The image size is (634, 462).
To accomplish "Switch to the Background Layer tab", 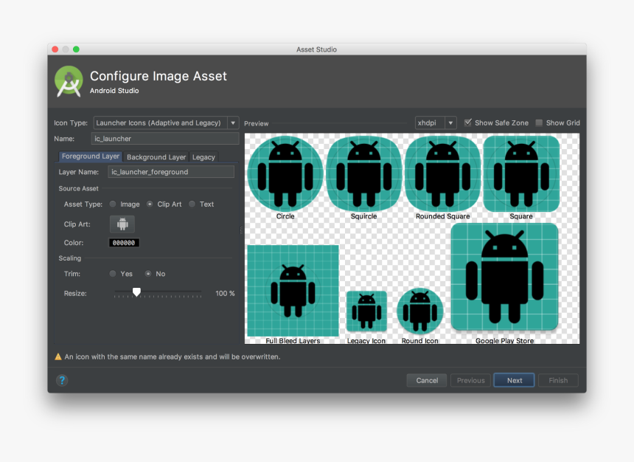I will pos(156,157).
